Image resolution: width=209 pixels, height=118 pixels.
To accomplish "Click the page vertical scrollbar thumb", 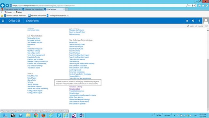I will coord(208,84).
